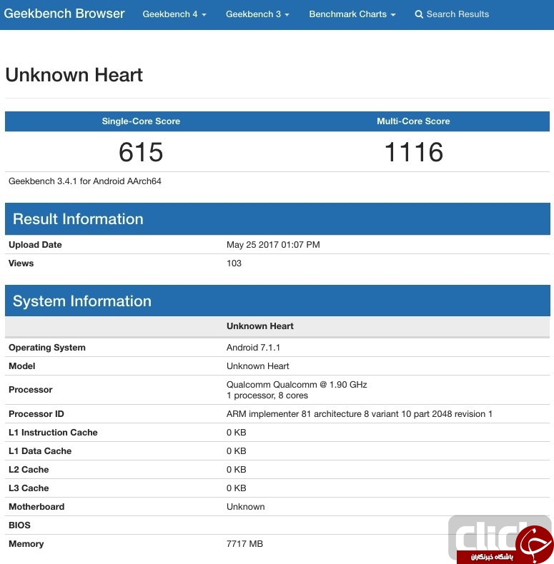Image resolution: width=554 pixels, height=564 pixels.
Task: Select the Unknown Heart page title
Action: 74,75
